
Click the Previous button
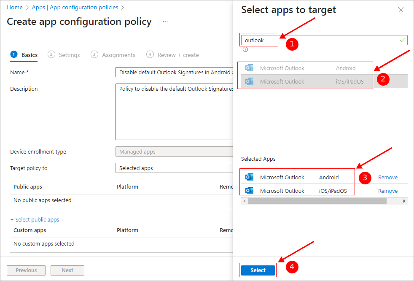[26, 270]
